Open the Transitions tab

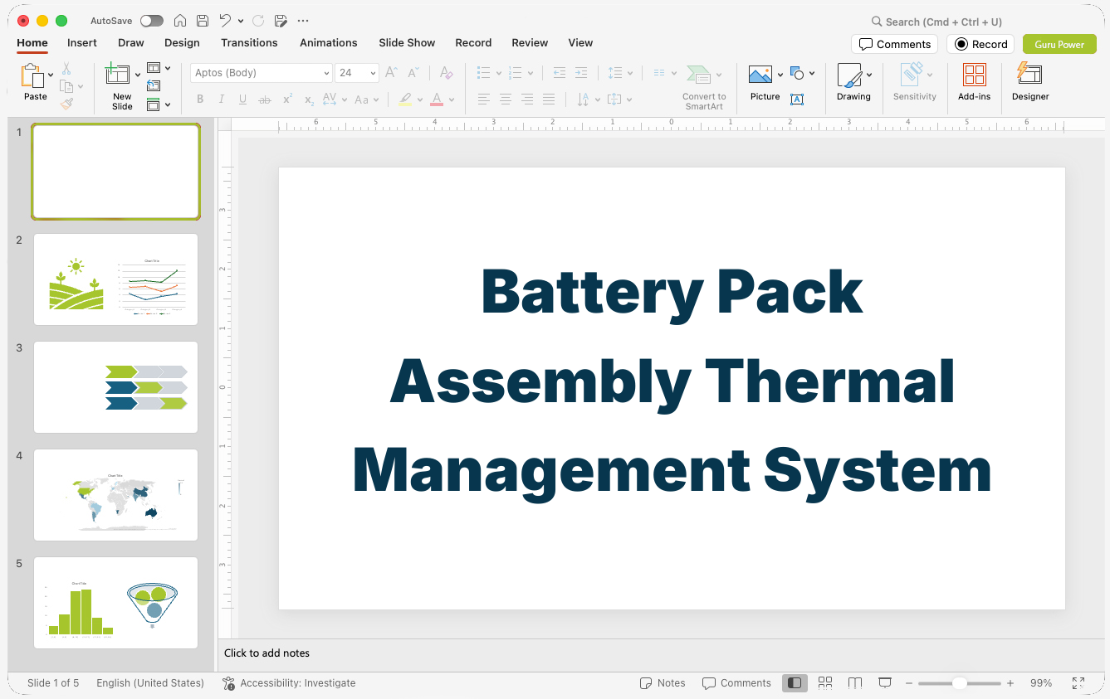point(249,42)
